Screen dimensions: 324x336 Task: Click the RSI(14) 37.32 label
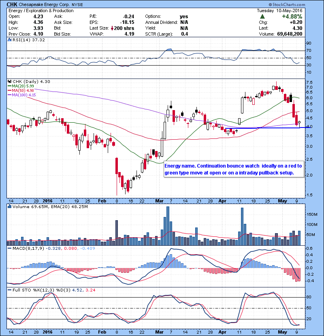click(x=29, y=40)
